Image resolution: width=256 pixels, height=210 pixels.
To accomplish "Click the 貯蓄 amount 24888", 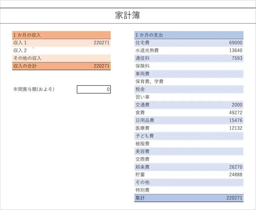I will coord(236,174).
